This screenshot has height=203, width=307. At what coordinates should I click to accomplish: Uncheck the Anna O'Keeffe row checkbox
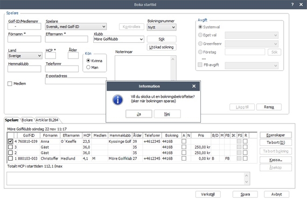tap(10, 141)
